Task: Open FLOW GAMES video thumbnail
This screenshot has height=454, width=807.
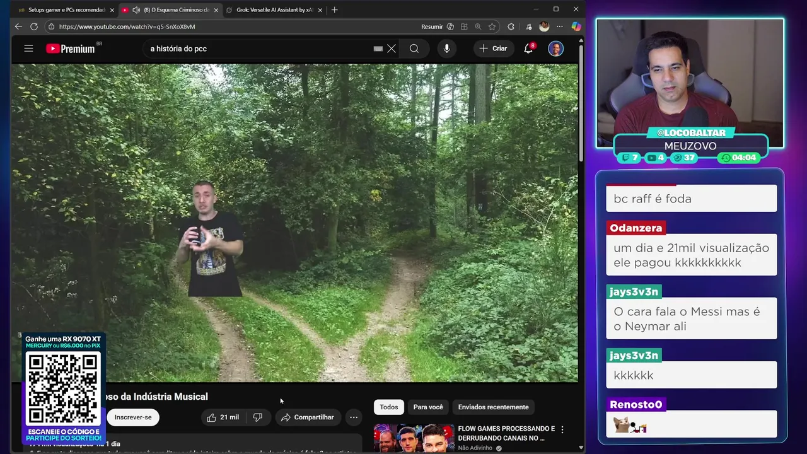Action: 414,438
